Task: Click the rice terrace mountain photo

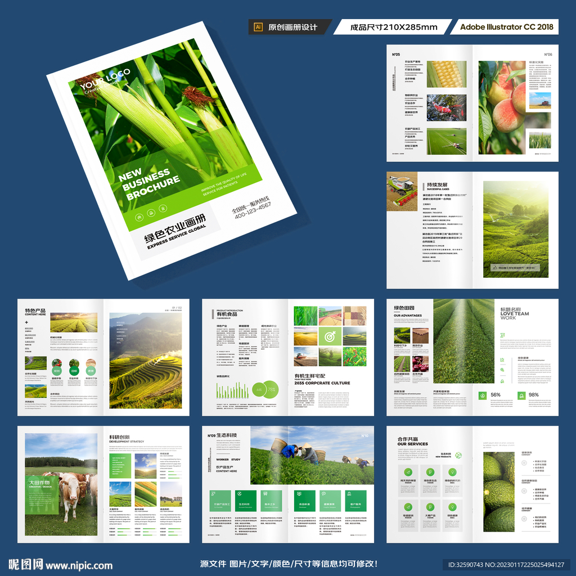Action: pyautogui.click(x=146, y=361)
